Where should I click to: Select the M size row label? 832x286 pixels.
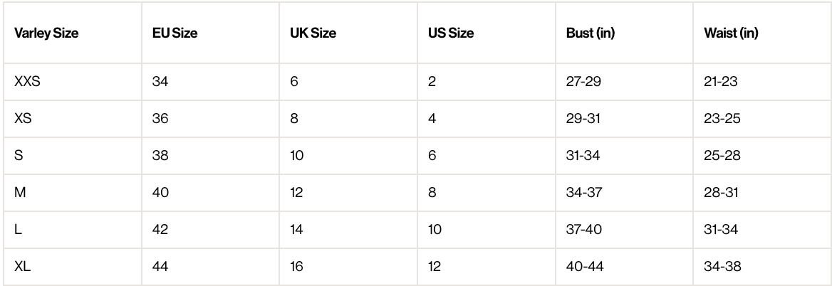[x=20, y=193]
